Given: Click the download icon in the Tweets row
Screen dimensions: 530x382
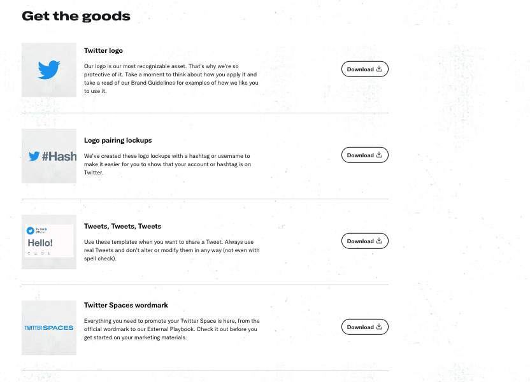Looking at the screenshot, I should pos(380,241).
